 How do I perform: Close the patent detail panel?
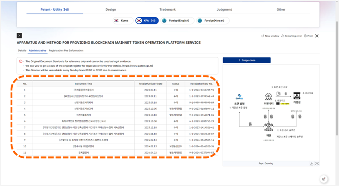[x=317, y=36]
